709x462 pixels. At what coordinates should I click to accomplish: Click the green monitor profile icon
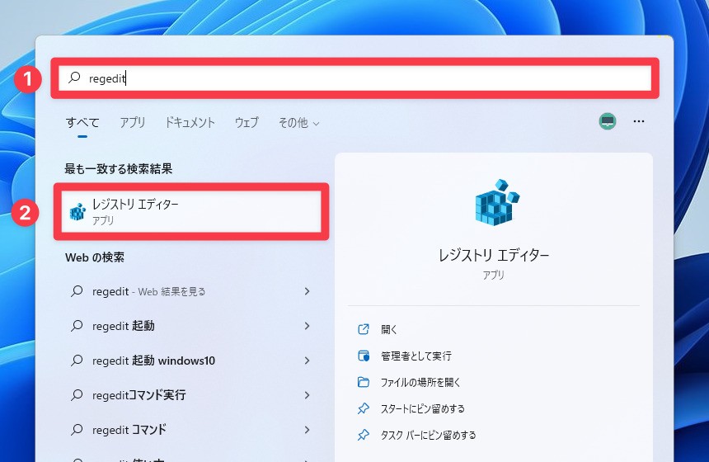click(608, 121)
